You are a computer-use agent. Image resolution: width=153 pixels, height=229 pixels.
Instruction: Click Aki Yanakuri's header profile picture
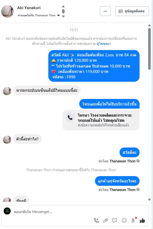coord(7,11)
